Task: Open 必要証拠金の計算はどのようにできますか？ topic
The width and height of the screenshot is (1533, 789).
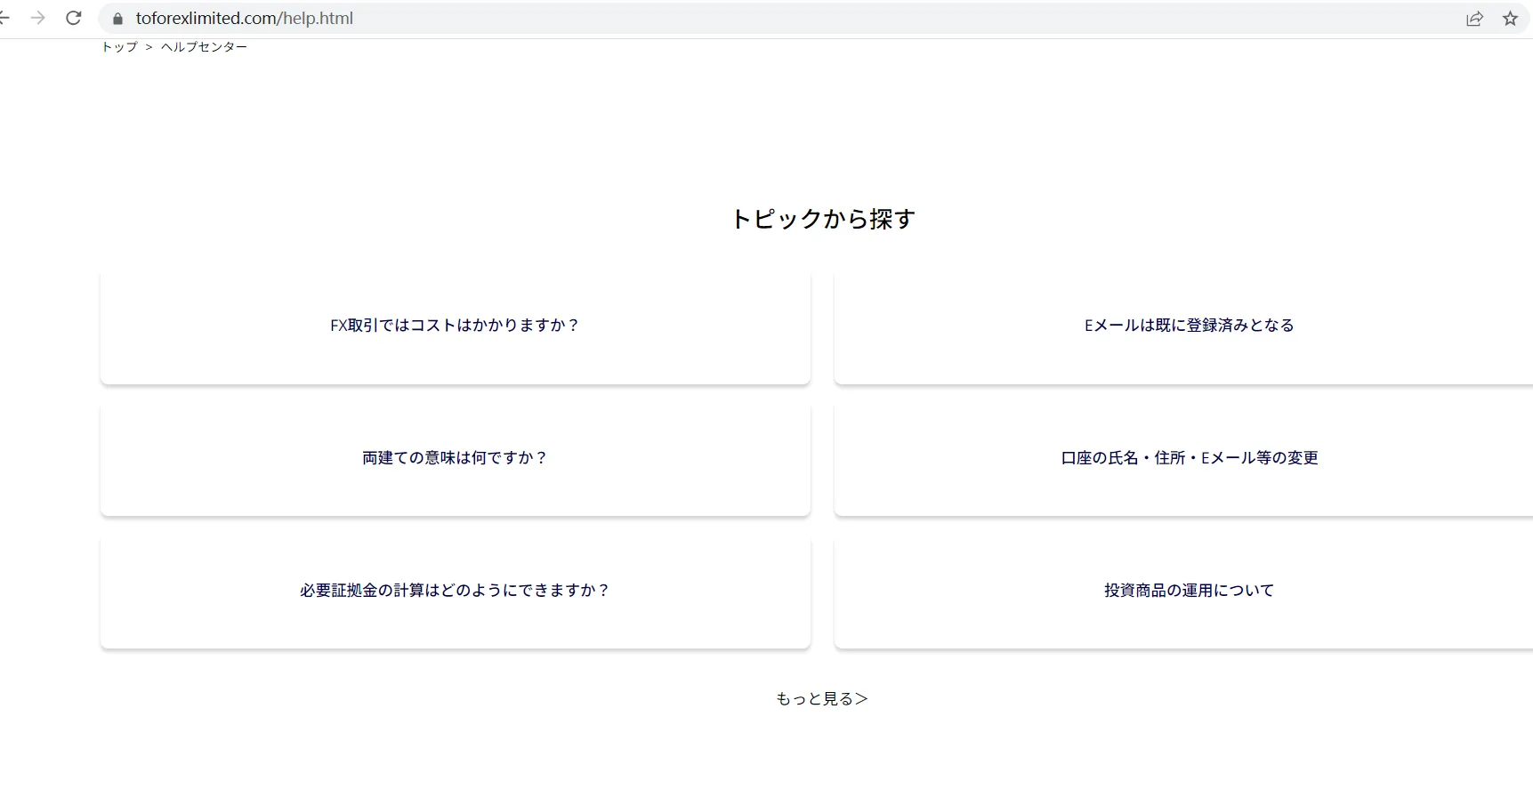Action: 456,591
